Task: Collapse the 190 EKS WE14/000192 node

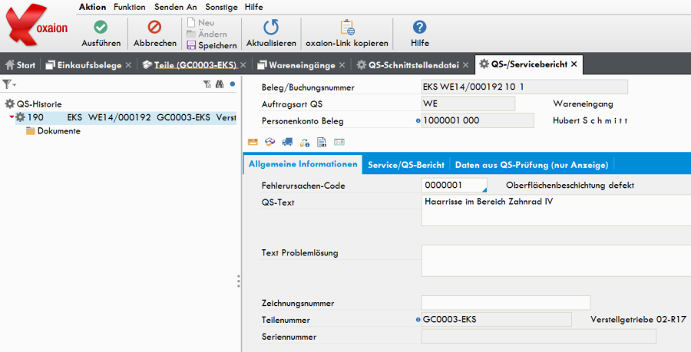Action: 12,117
